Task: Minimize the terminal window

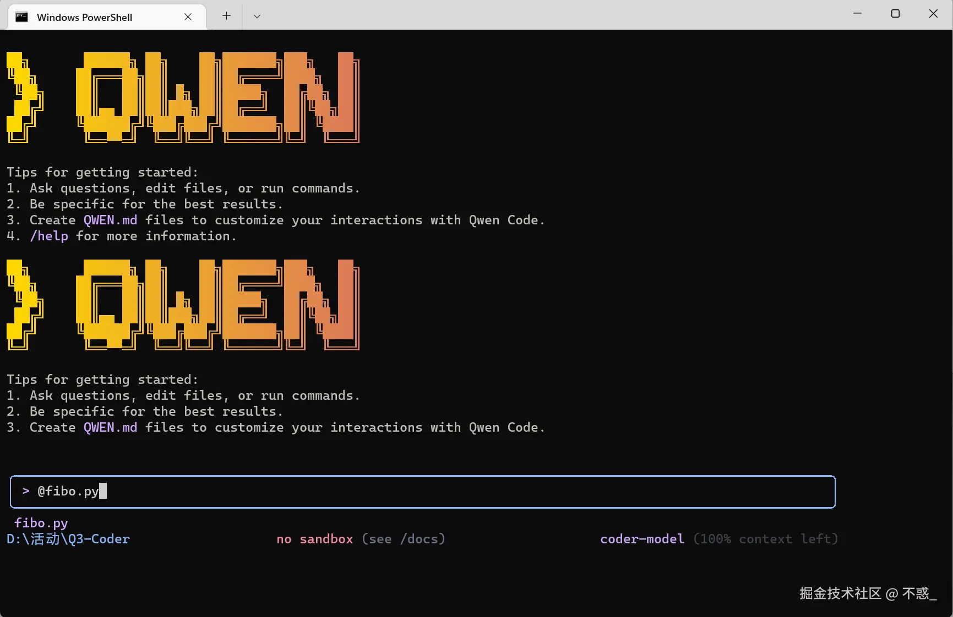Action: coord(857,14)
